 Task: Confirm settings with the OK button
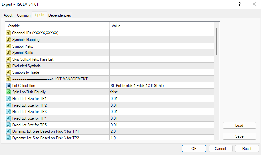(x=194, y=148)
